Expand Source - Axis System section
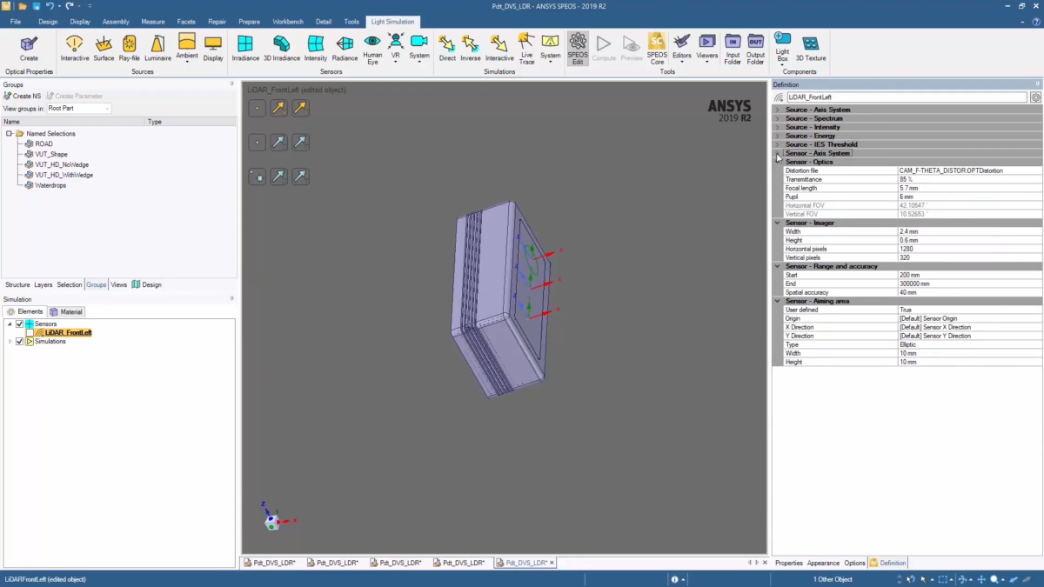The width and height of the screenshot is (1044, 587). (x=778, y=110)
